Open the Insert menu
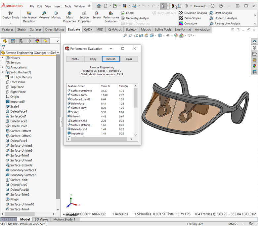 58,6
